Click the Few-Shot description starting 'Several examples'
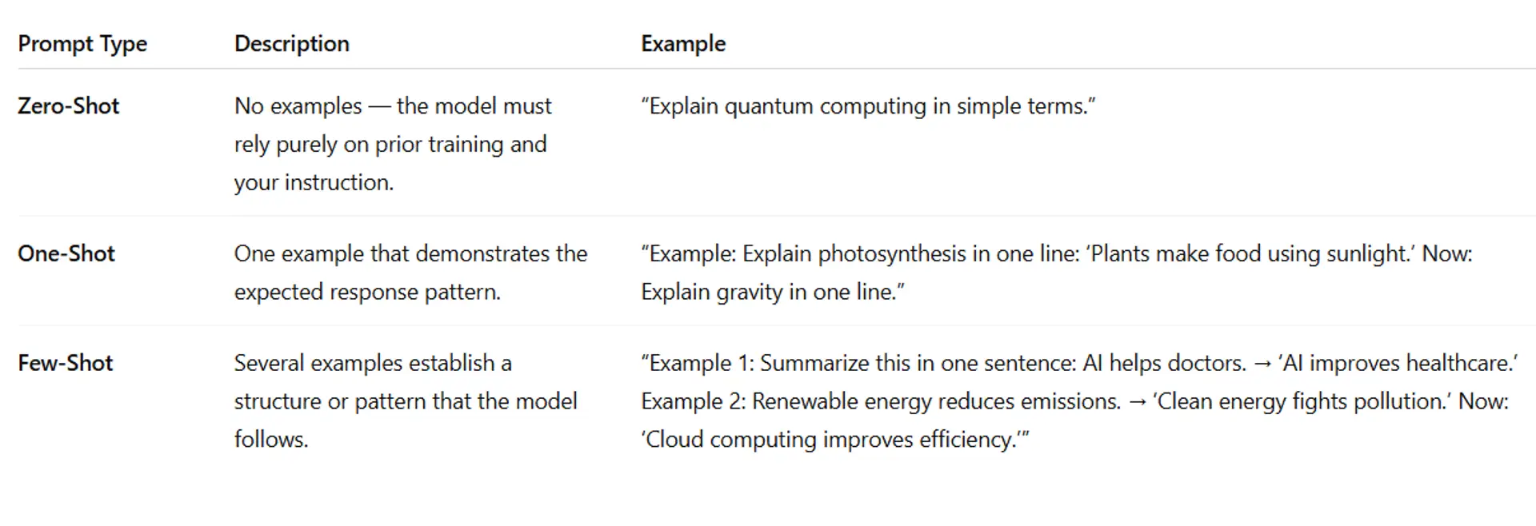 click(x=405, y=401)
